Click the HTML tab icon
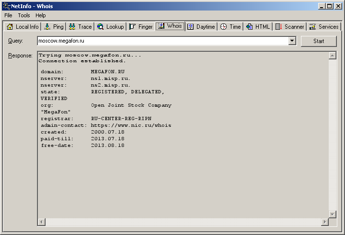345x235 pixels. pos(249,27)
